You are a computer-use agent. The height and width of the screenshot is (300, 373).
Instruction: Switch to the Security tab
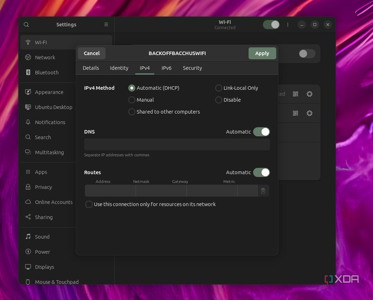click(192, 68)
